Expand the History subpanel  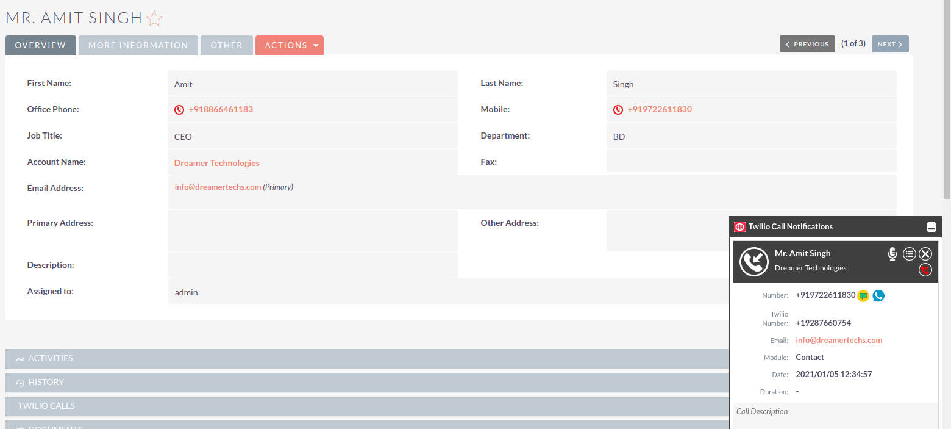(367, 383)
